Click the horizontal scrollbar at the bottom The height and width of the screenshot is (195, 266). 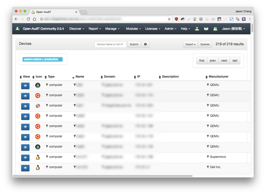point(103,176)
